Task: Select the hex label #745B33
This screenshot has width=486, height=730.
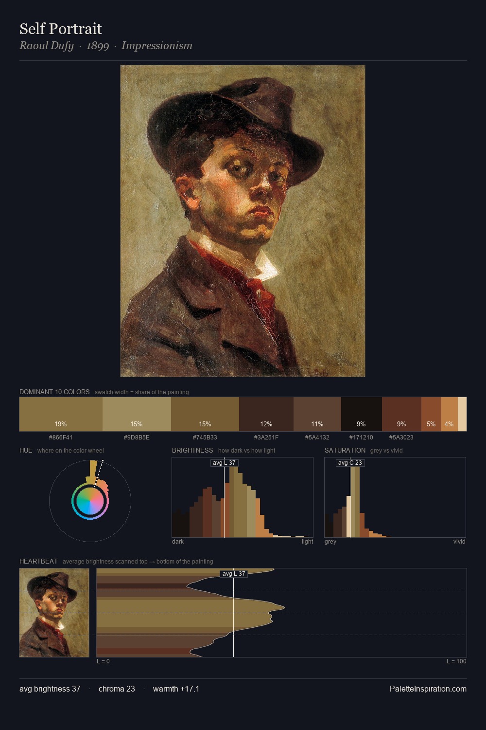Action: [x=205, y=438]
